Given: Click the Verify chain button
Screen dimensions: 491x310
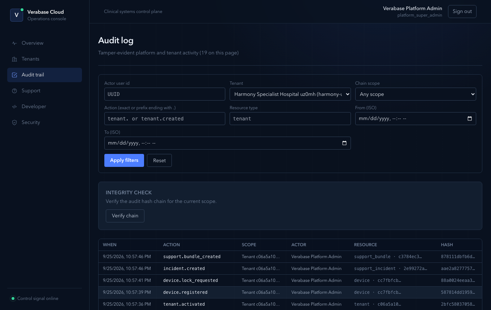Looking at the screenshot, I should coord(125,216).
